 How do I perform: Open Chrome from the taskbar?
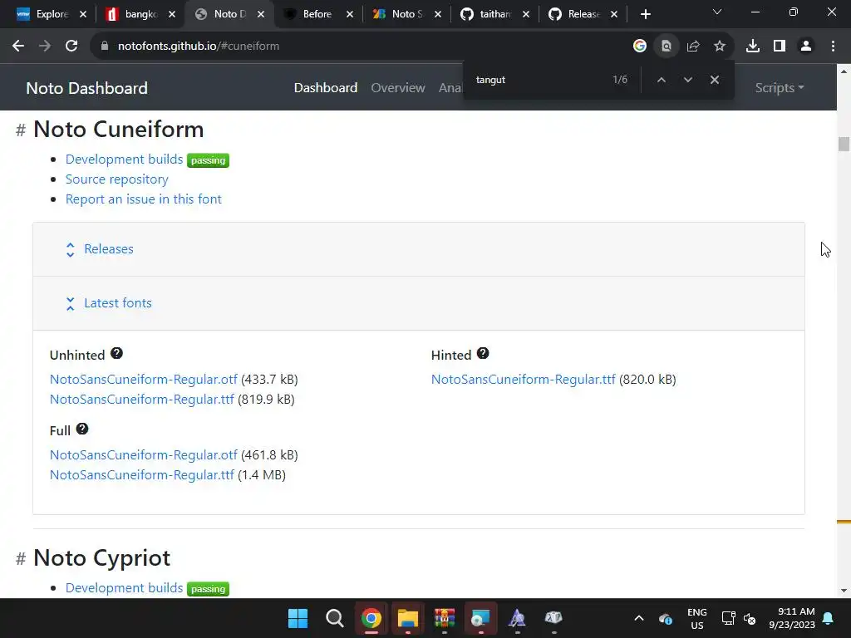pos(371,618)
